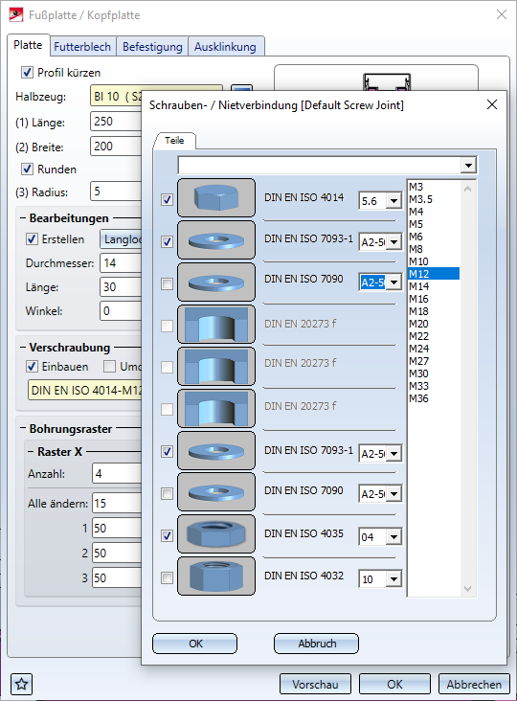Image resolution: width=517 pixels, height=701 pixels.
Task: Toggle Einbauen under Verschraubung
Action: click(x=32, y=367)
